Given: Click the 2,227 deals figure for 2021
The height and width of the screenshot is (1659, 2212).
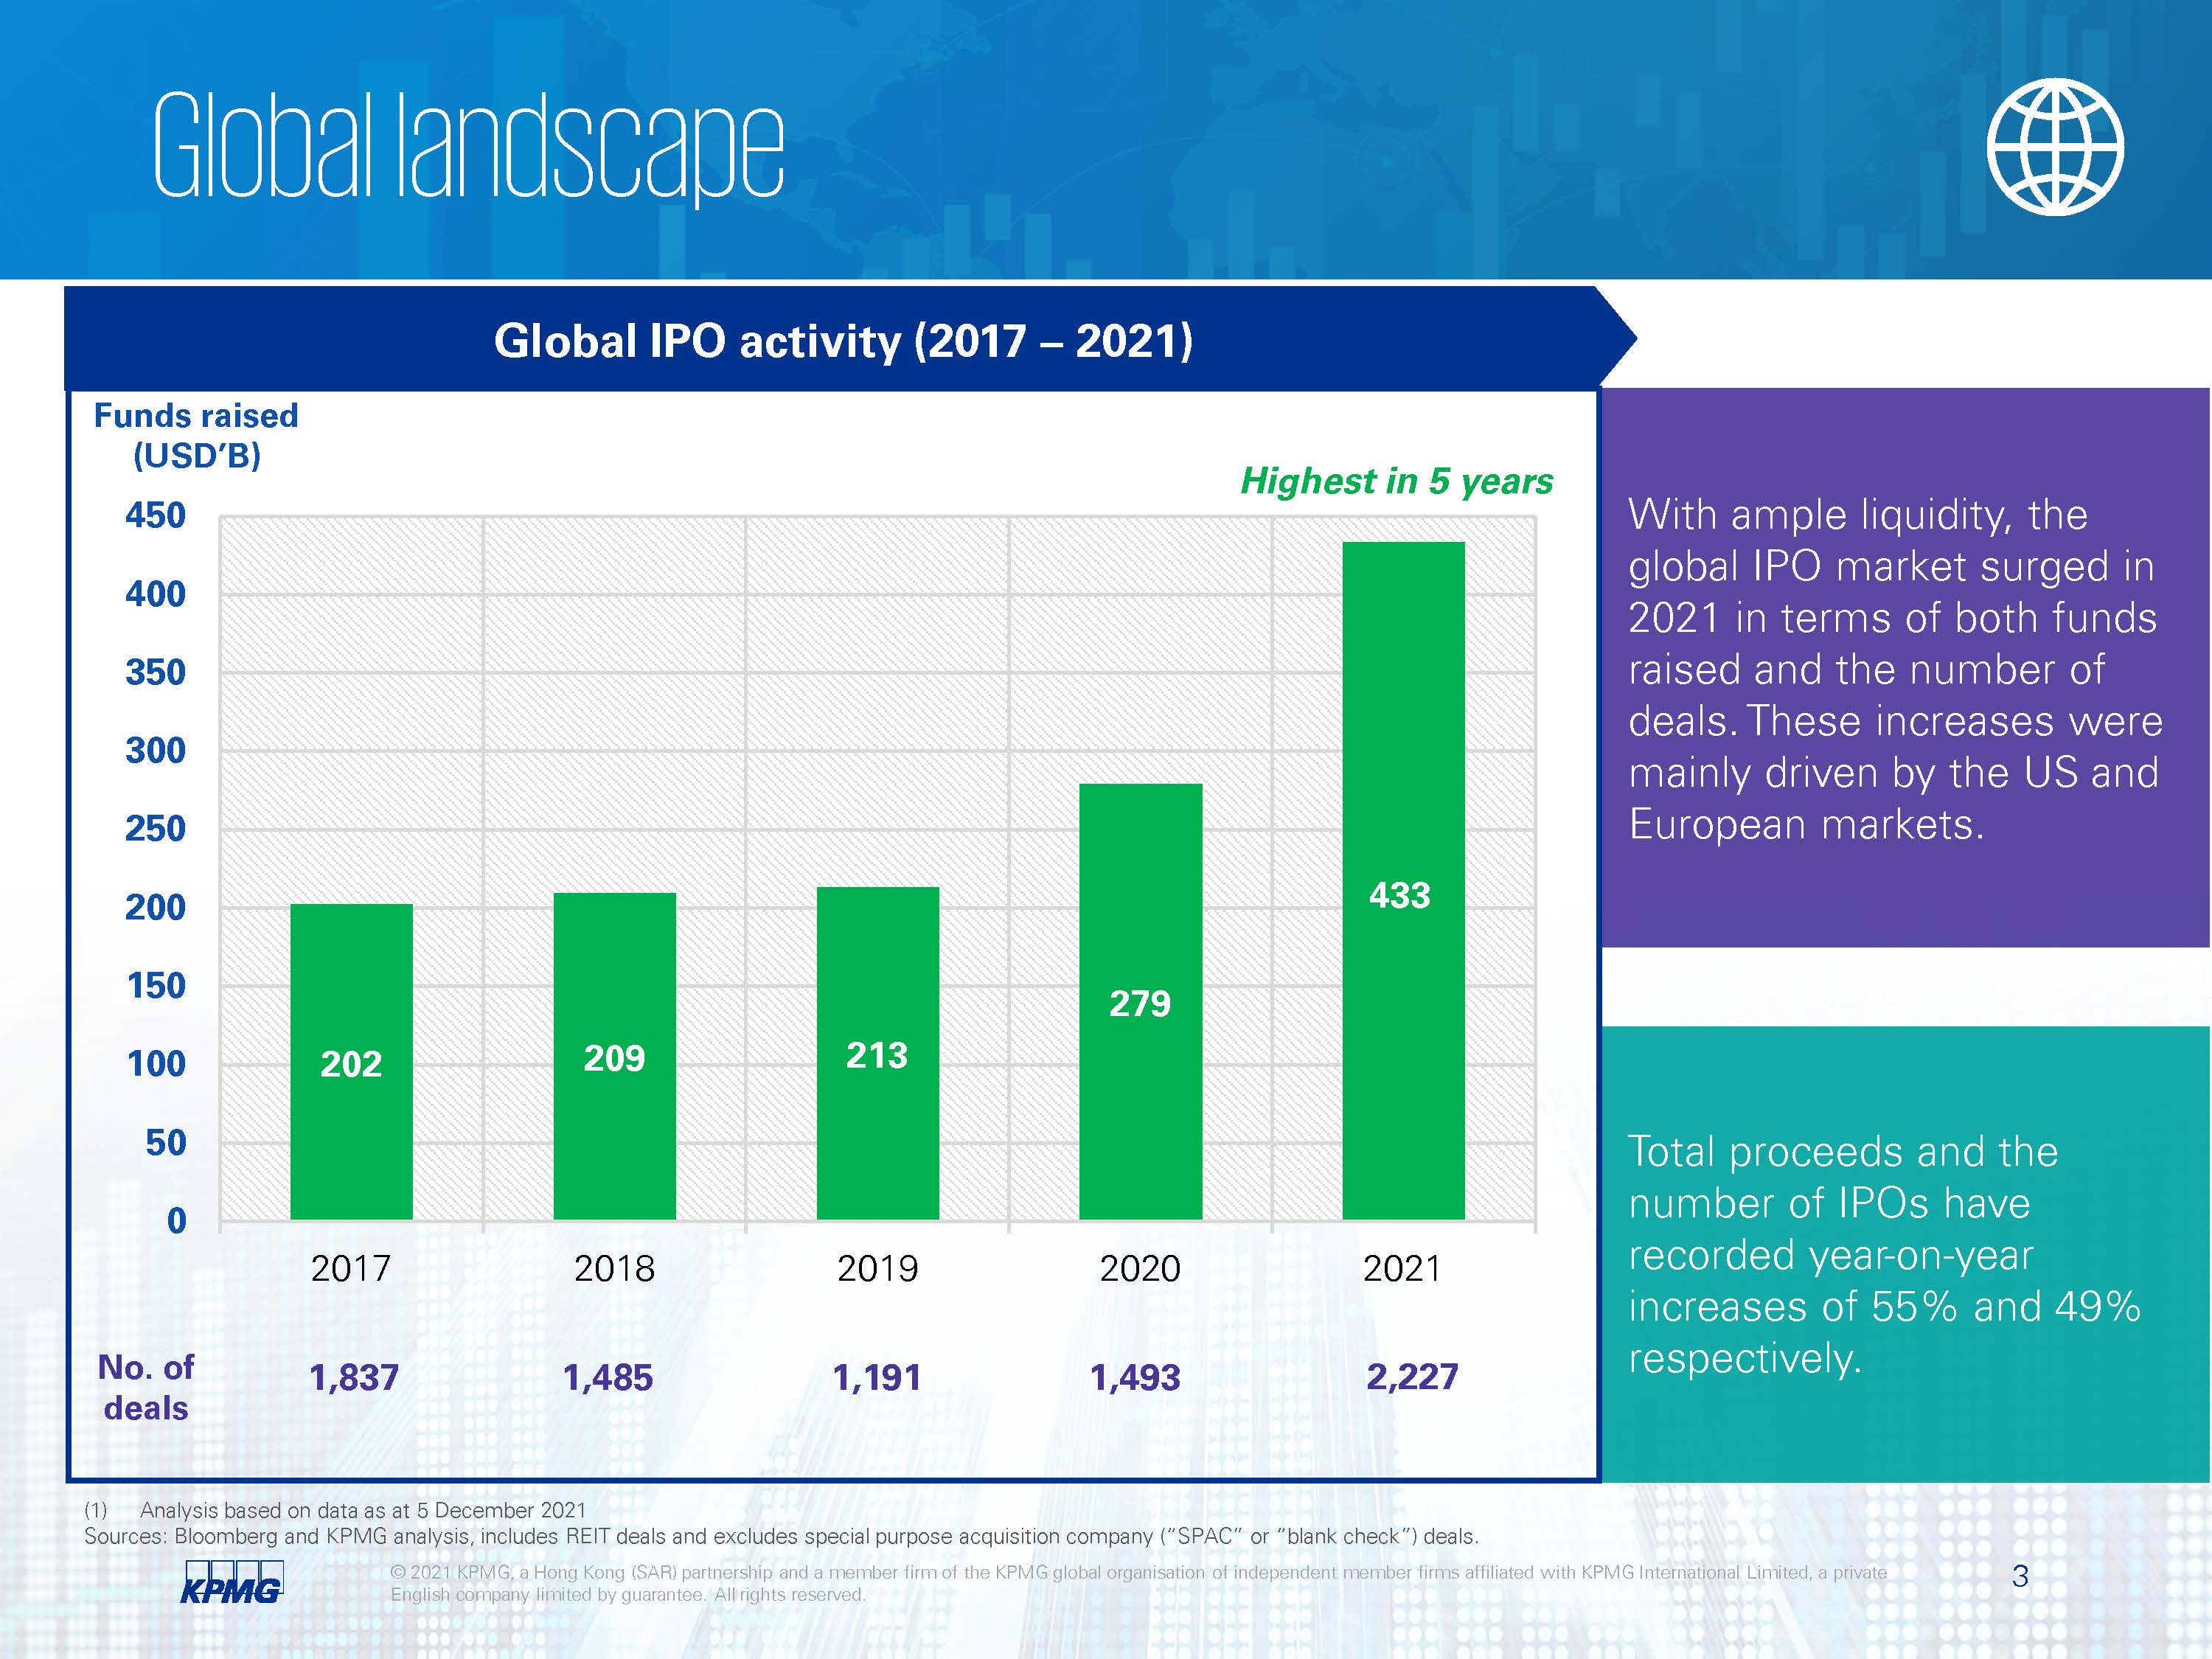Looking at the screenshot, I should (x=1411, y=1377).
